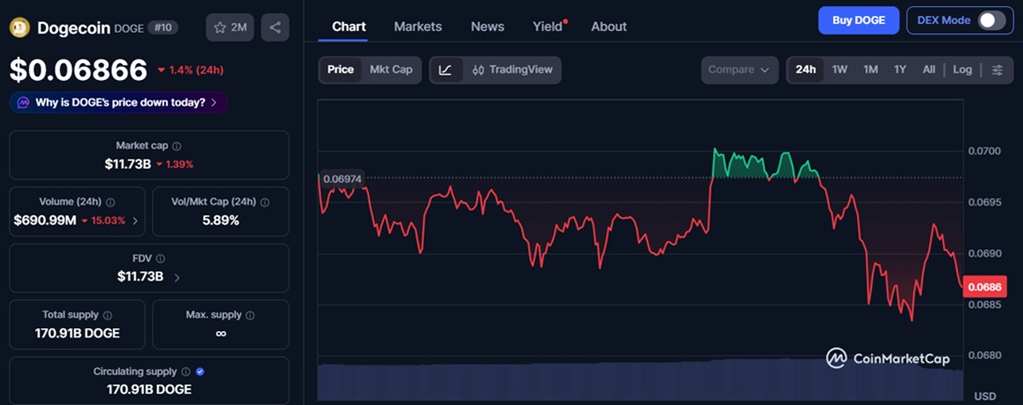The width and height of the screenshot is (1023, 405).
Task: Open the share icon button
Action: [x=275, y=27]
